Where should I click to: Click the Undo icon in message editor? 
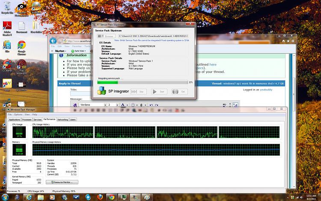click(151, 105)
